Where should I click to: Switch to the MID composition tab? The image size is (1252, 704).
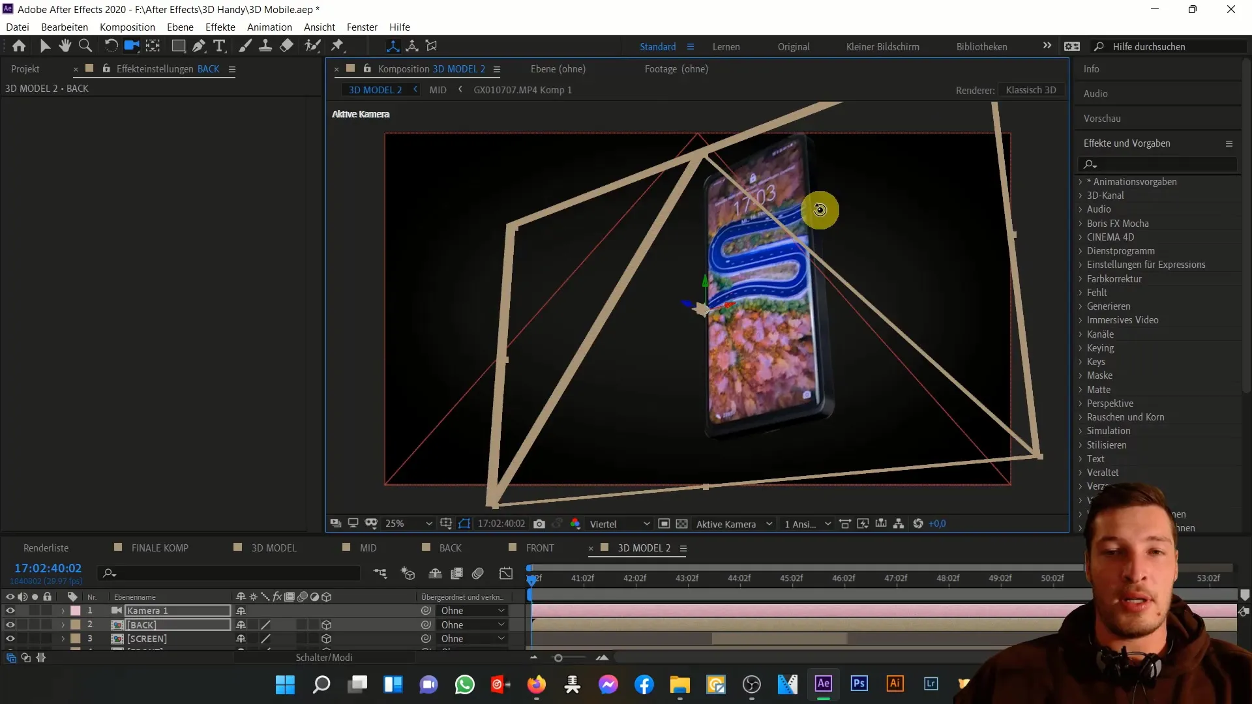tap(368, 548)
